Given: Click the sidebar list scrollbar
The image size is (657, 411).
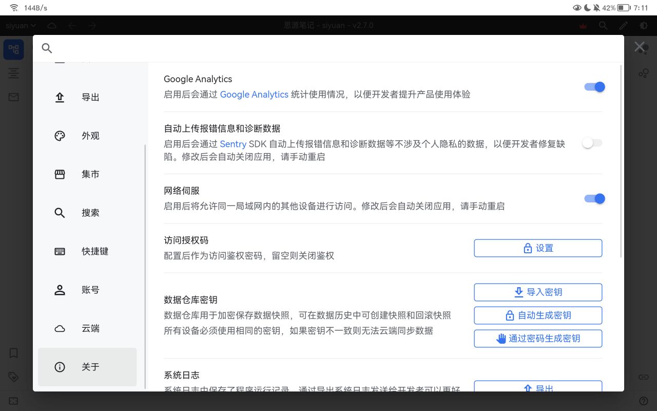Looking at the screenshot, I should click(146, 266).
